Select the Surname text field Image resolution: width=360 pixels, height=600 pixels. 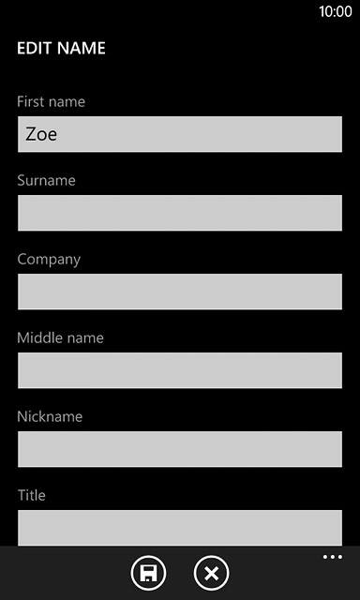180,213
